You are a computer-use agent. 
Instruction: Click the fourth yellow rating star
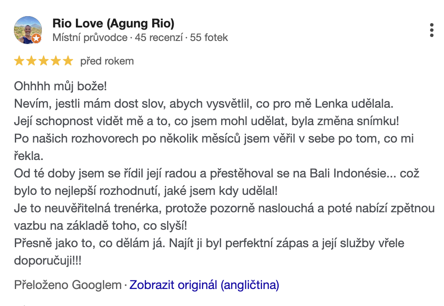pos(56,61)
